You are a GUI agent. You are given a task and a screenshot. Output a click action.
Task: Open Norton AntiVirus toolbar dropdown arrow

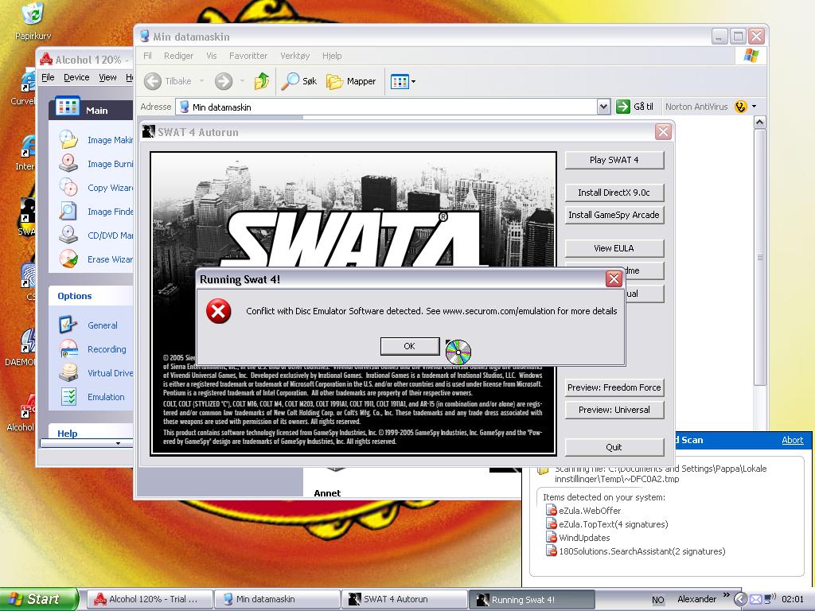(755, 107)
